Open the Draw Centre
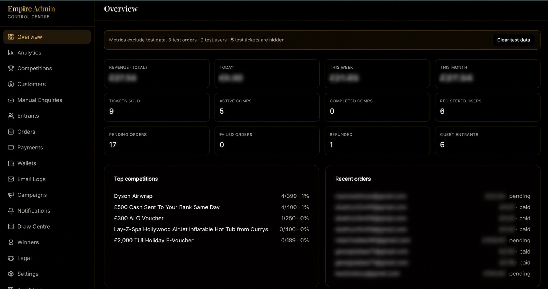Screen dimensions: 548x289 pos(47,226)
